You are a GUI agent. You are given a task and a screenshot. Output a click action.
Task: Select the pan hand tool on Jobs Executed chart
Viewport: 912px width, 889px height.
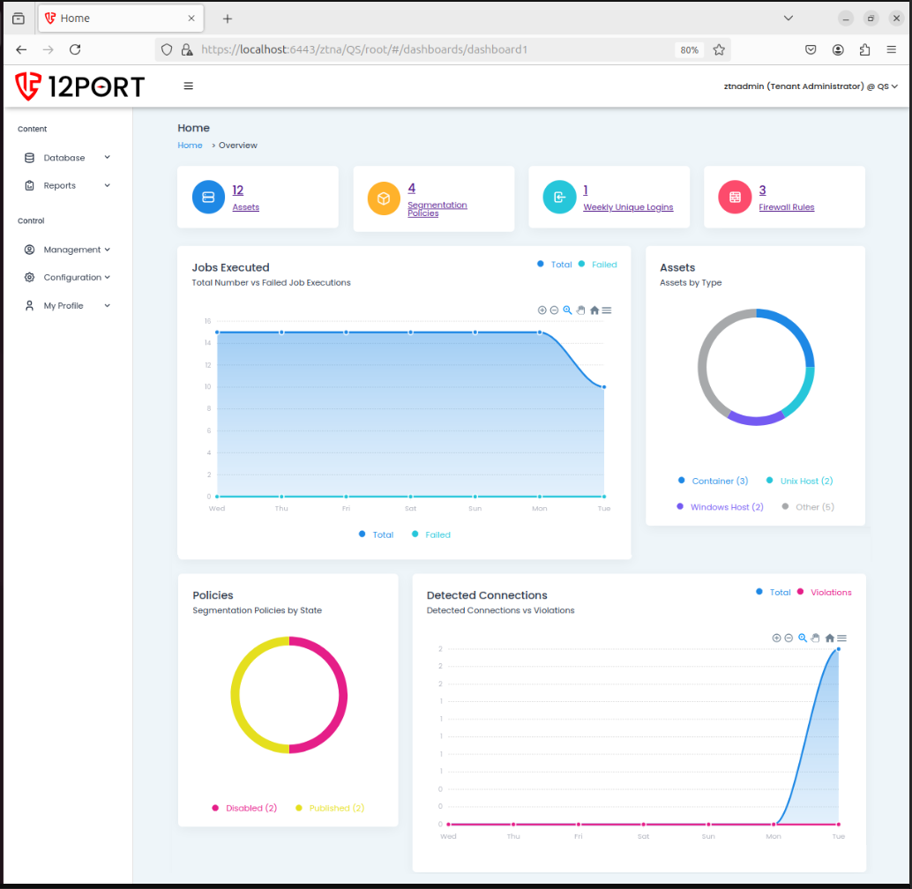(x=581, y=310)
